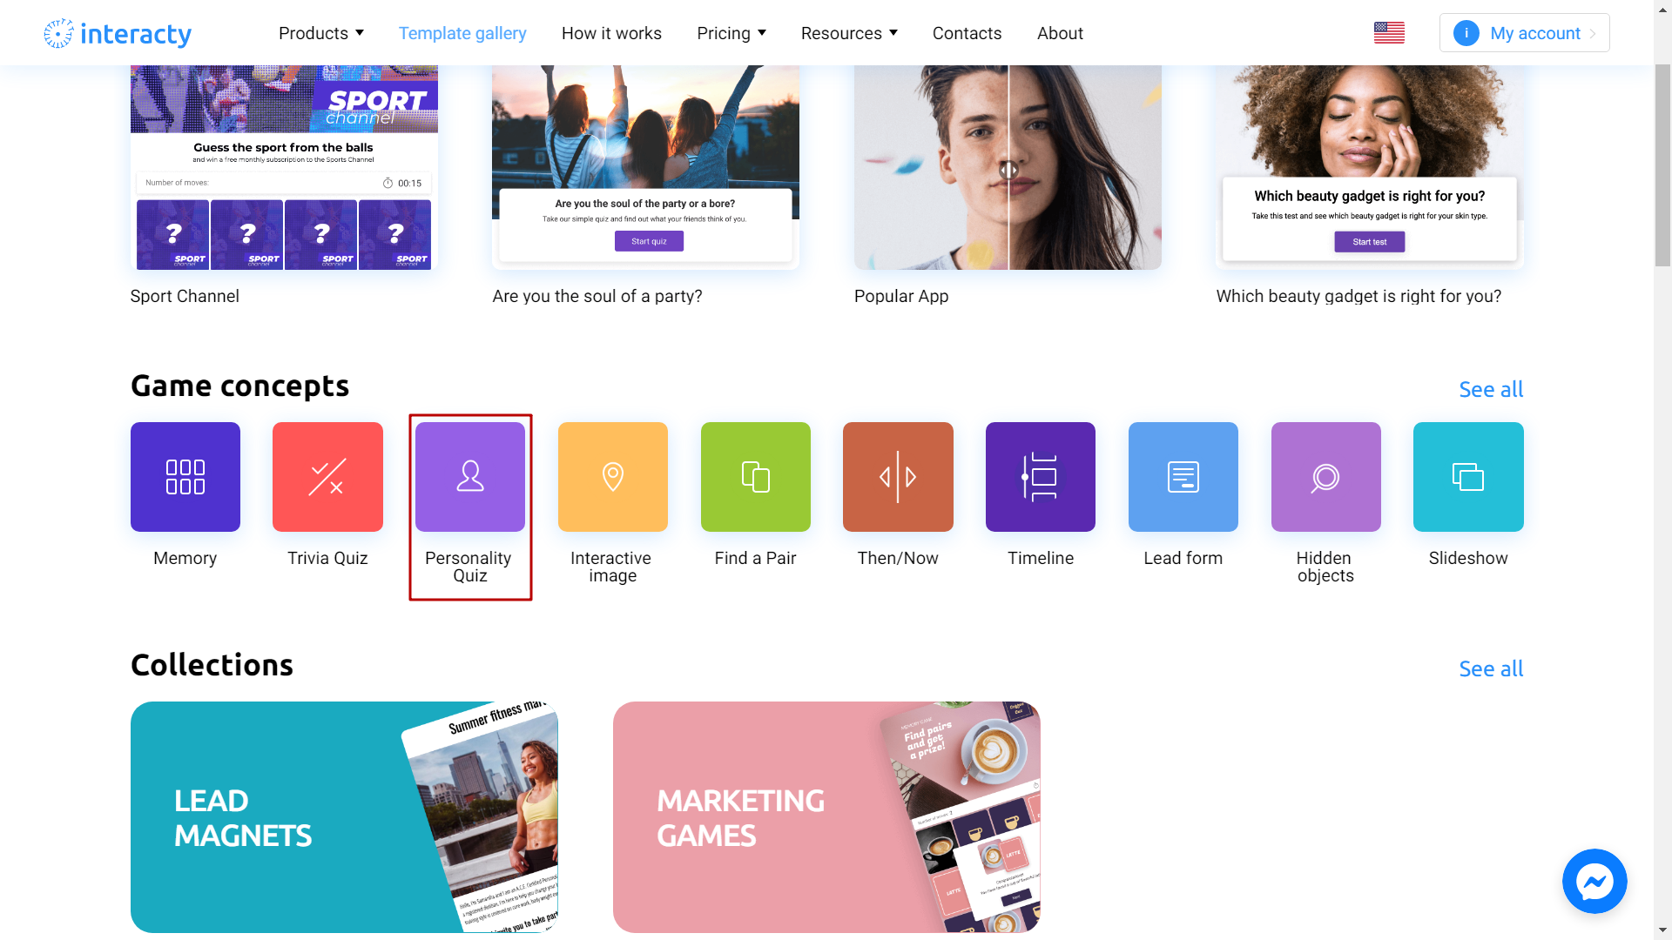Expand the Resources dropdown menu
Image resolution: width=1672 pixels, height=940 pixels.
point(846,32)
